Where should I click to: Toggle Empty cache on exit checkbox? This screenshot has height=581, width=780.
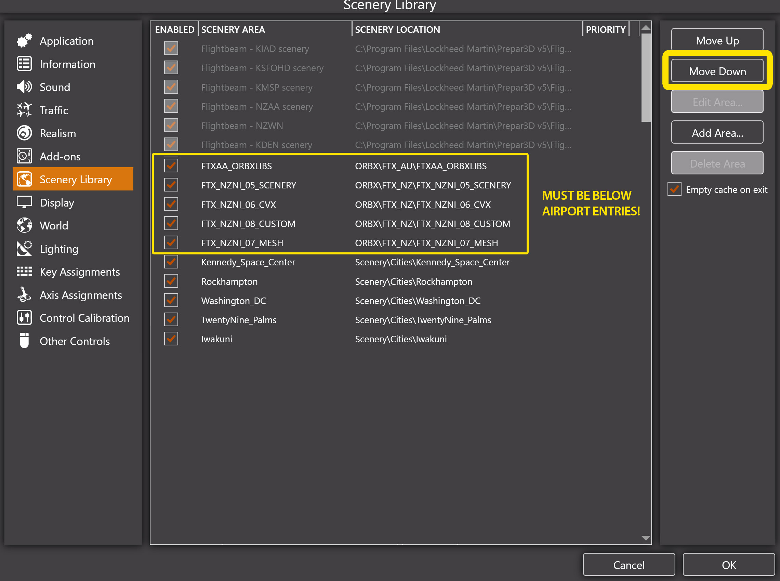[x=674, y=189]
